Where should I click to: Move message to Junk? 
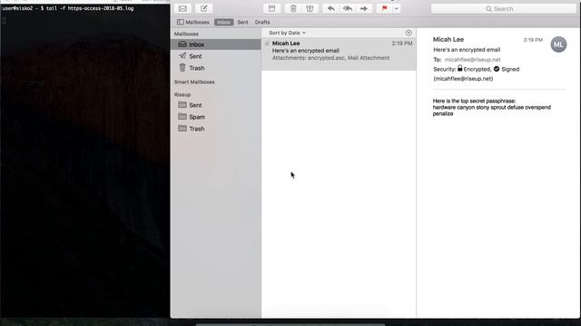pos(310,8)
